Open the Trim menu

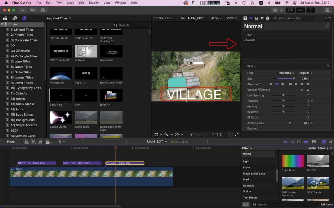pyautogui.click(x=59, y=3)
